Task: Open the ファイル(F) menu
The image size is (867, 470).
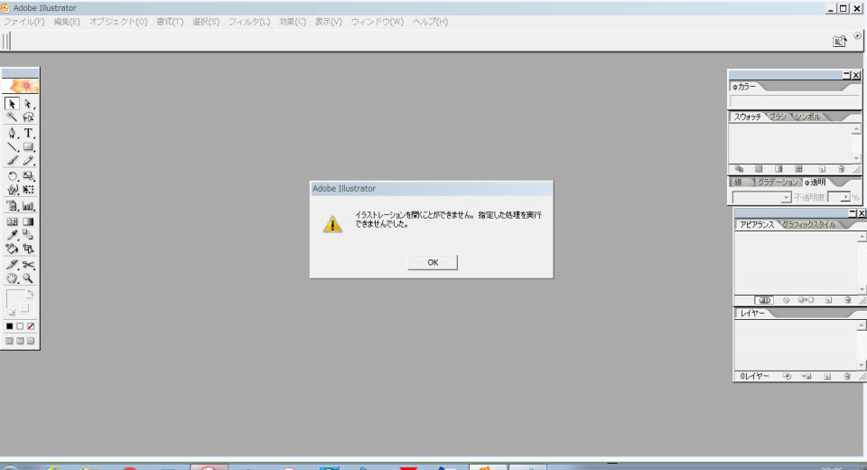Action: coord(24,21)
